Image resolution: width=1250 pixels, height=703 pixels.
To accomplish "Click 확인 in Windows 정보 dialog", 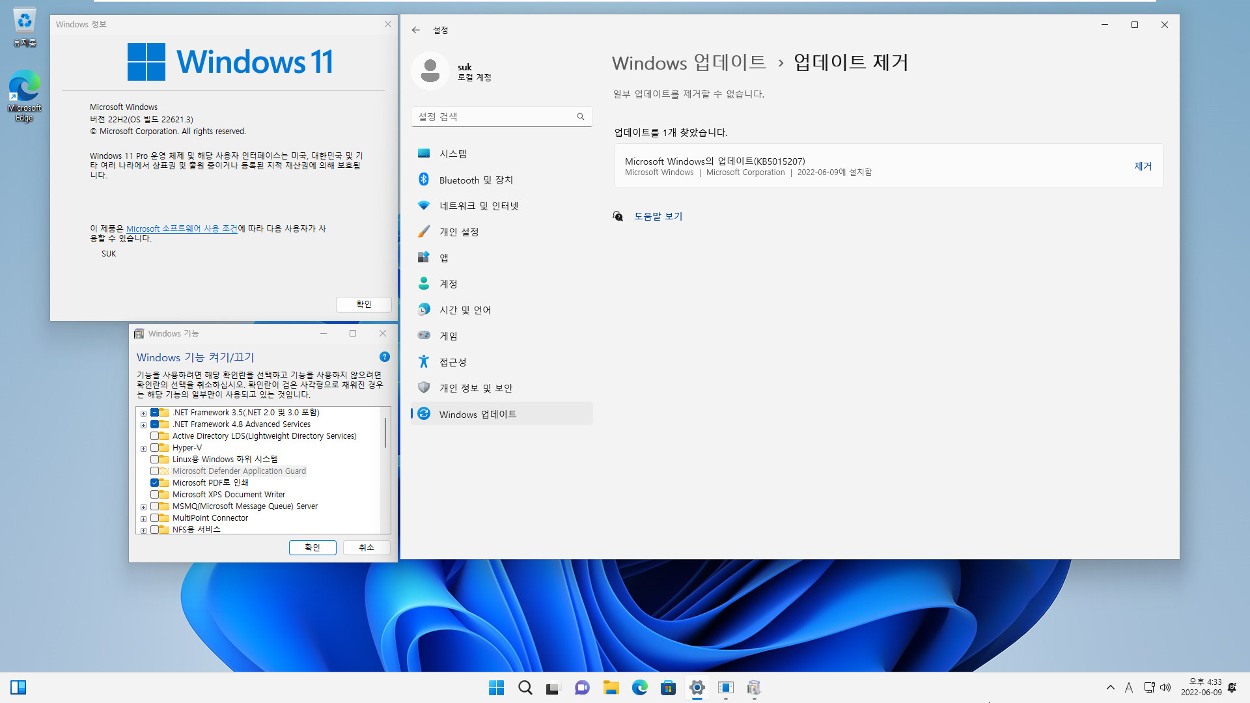I will (x=363, y=304).
